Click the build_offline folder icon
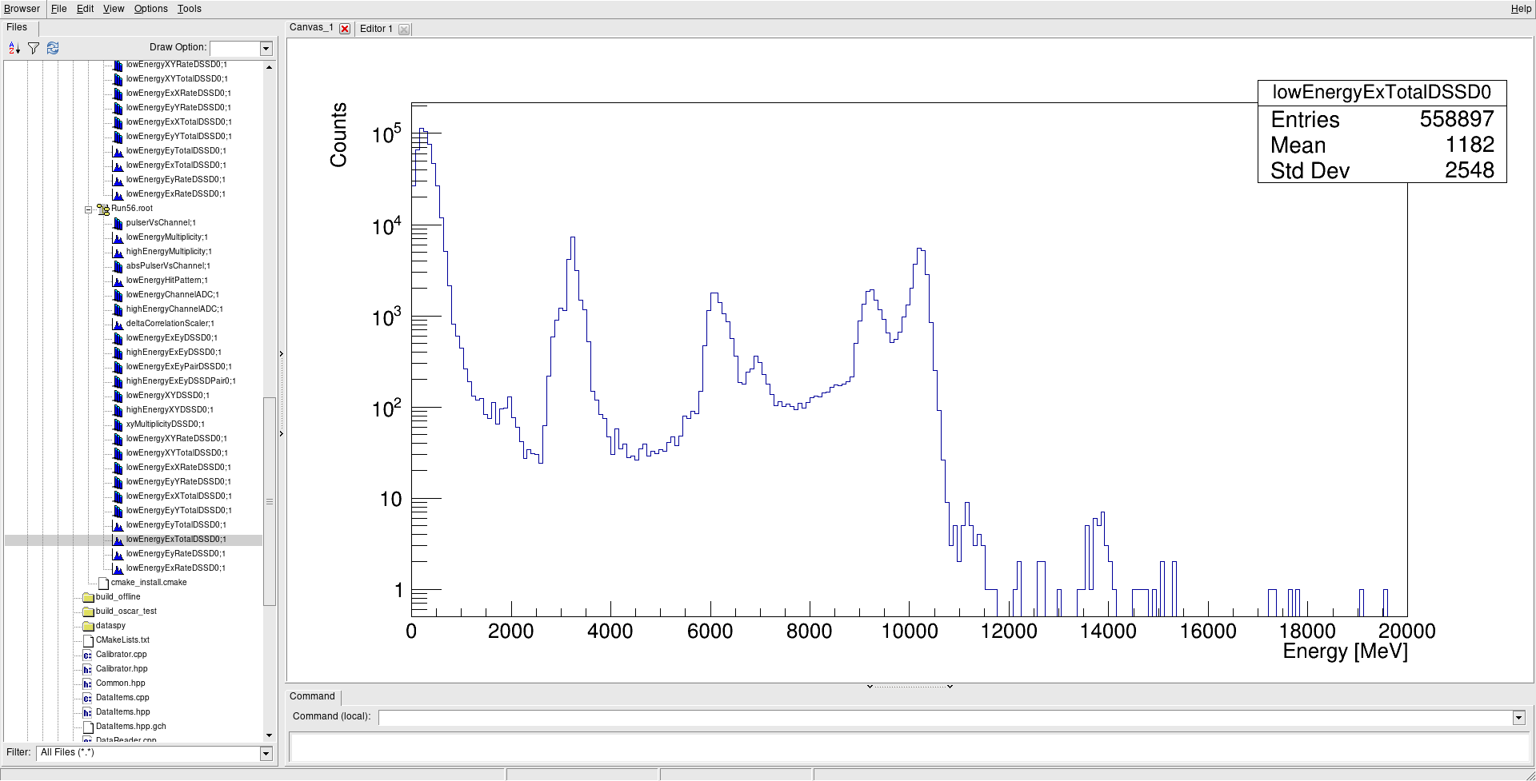The width and height of the screenshot is (1536, 781). click(x=88, y=597)
